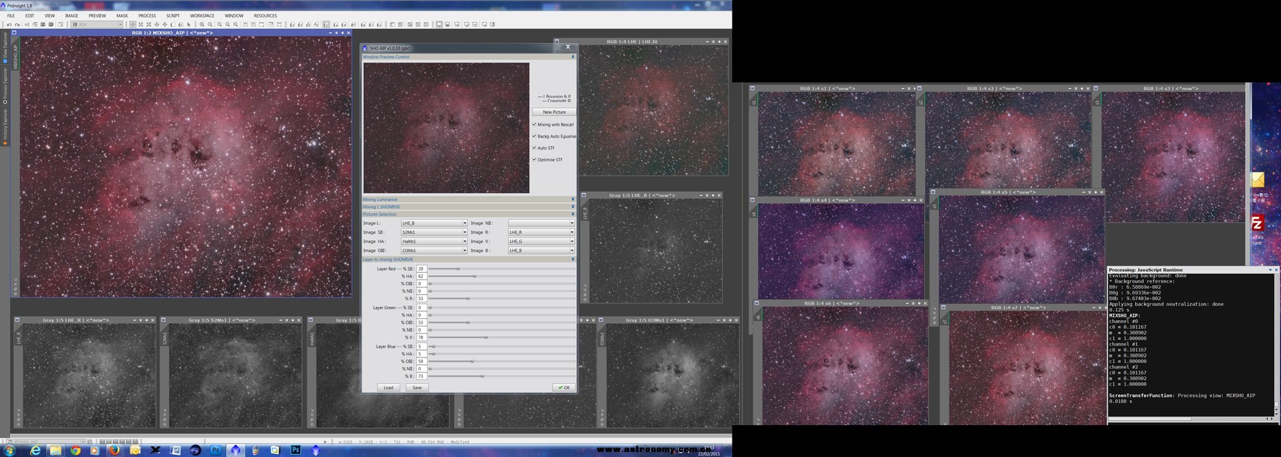1281x457 pixels.
Task: Open the WORKSPACE menu
Action: (202, 16)
